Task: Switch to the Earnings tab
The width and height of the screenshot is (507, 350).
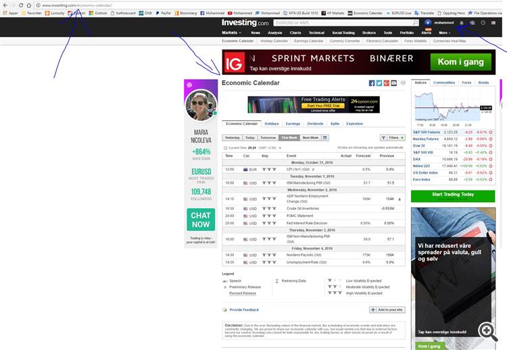Action: point(293,124)
